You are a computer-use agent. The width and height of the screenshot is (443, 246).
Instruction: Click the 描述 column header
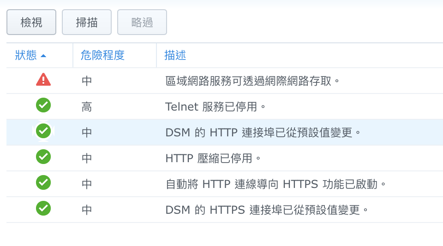(175, 55)
